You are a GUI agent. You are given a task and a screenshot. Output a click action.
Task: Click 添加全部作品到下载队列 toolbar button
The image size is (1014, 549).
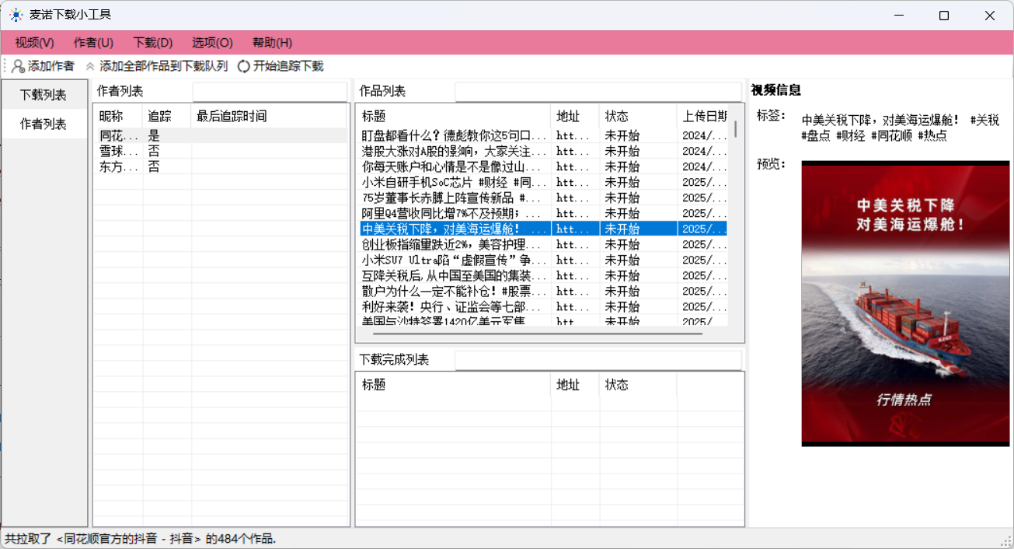pos(157,67)
